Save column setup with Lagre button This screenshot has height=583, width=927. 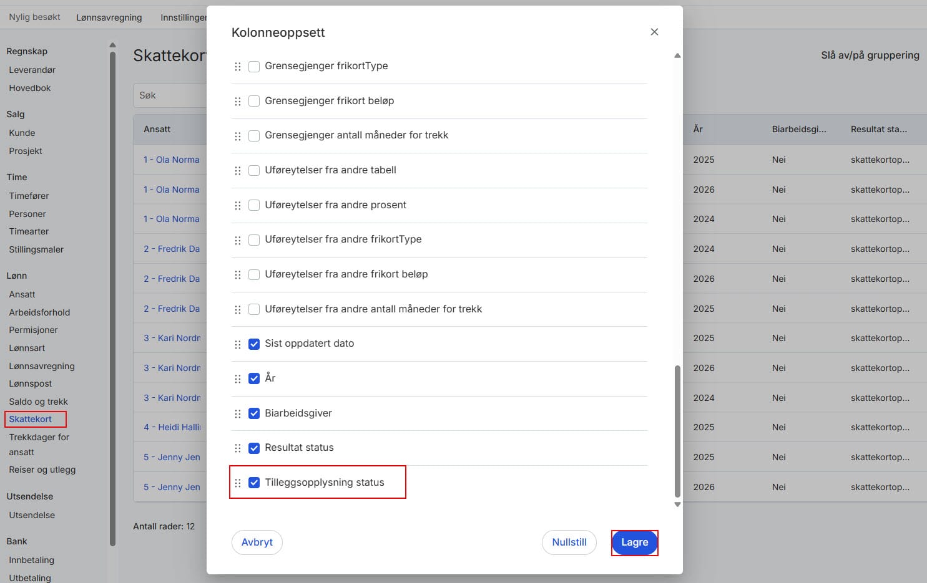click(x=634, y=542)
